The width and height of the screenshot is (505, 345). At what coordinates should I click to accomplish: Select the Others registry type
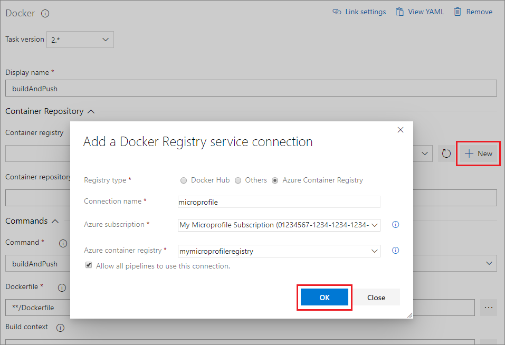[x=238, y=180]
